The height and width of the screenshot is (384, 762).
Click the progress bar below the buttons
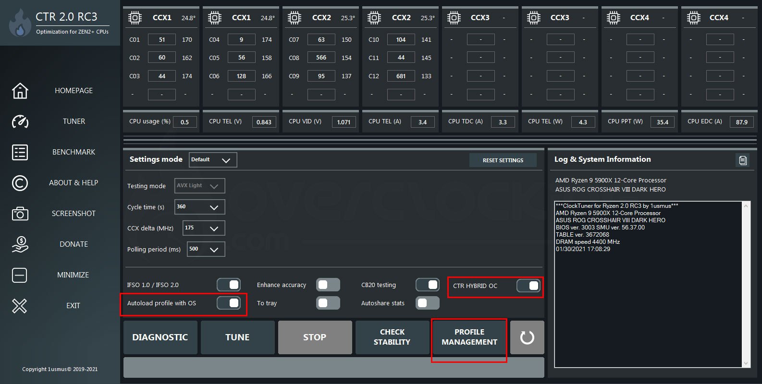tap(334, 368)
